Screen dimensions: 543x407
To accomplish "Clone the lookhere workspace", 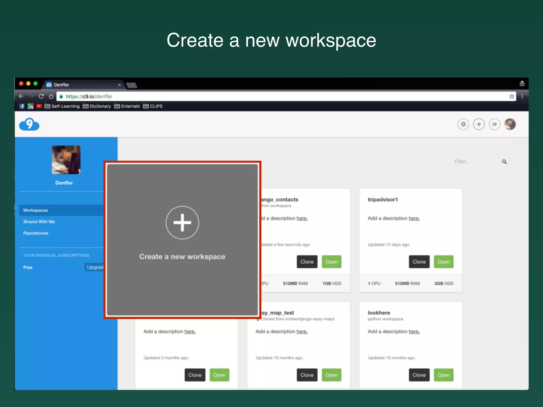I will pyautogui.click(x=419, y=375).
